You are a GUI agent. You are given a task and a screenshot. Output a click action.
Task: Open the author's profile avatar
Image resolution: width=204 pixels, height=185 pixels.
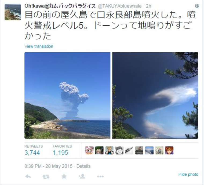13,12
